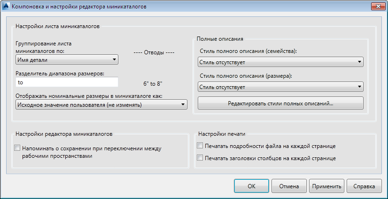Screen dimensions: 388x199
Task: Click the dialog title bar text
Action: tap(78, 7)
